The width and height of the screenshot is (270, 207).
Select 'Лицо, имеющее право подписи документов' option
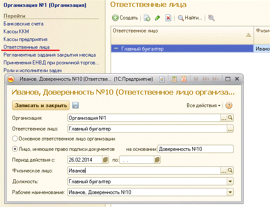(15, 149)
